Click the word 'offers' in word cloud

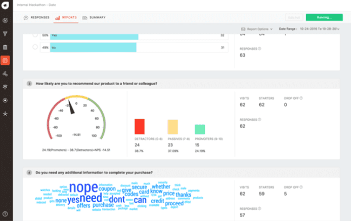click(x=83, y=205)
